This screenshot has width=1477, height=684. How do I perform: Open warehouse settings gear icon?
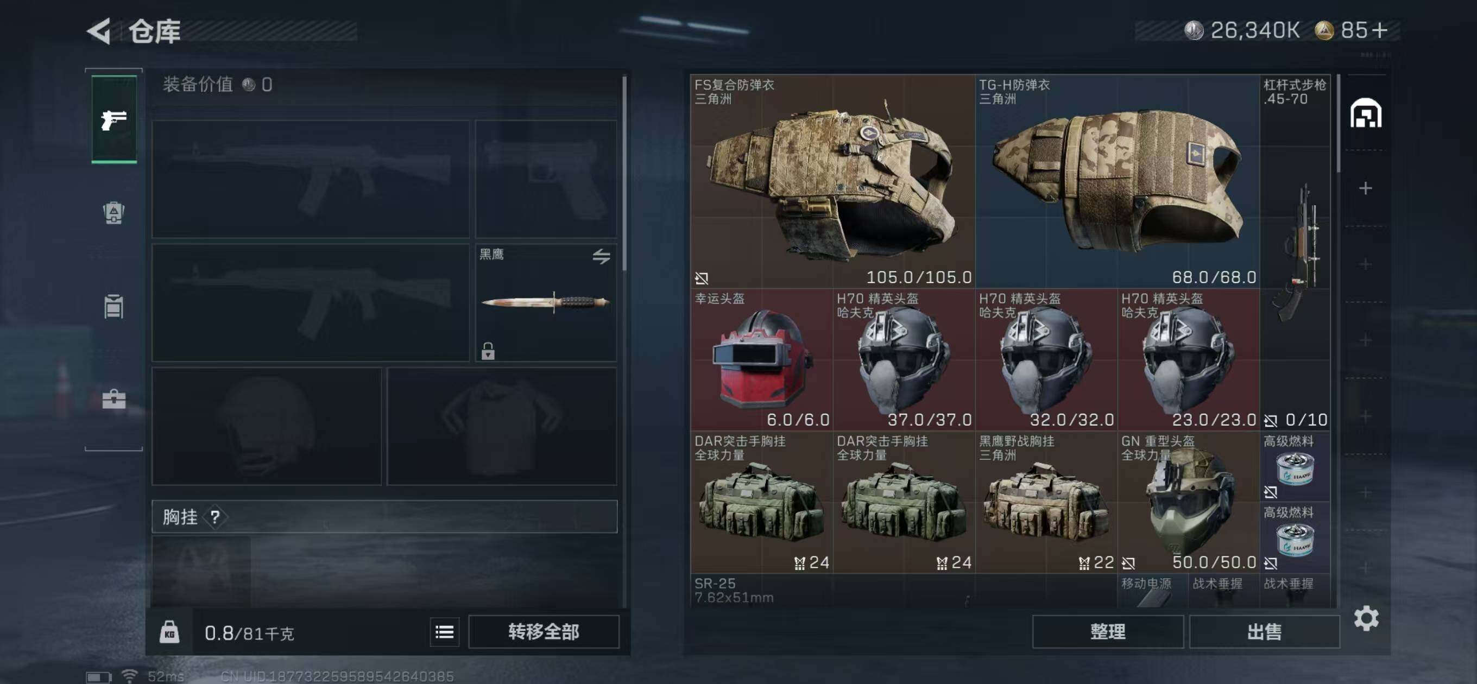[1366, 618]
